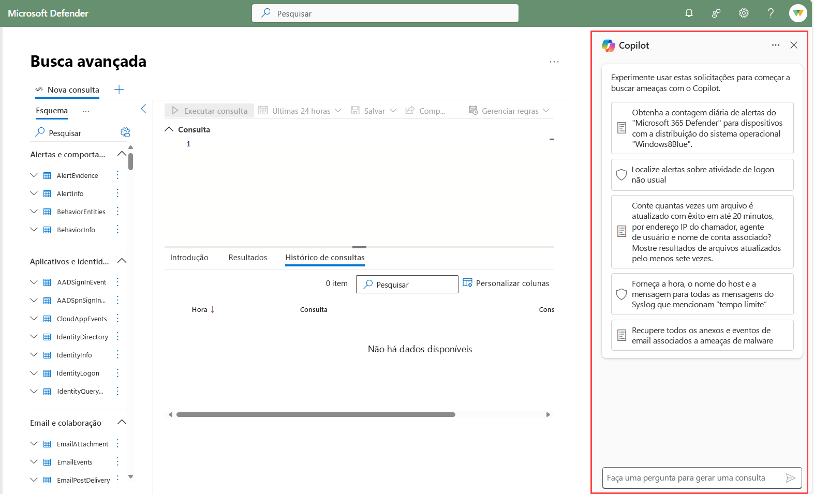Choose the file update count prompt
814x494 pixels.
(x=702, y=232)
